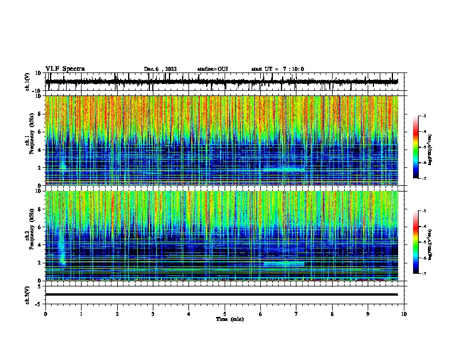Click the "1" tick on the time axis
Viewport: 455px width, 352px height.
click(x=81, y=314)
